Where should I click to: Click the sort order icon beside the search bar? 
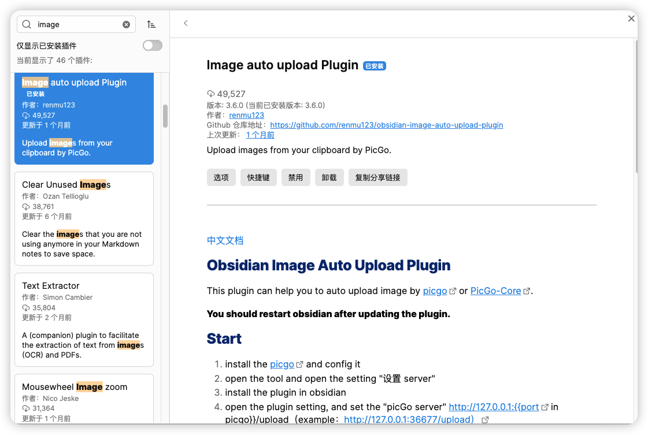151,24
